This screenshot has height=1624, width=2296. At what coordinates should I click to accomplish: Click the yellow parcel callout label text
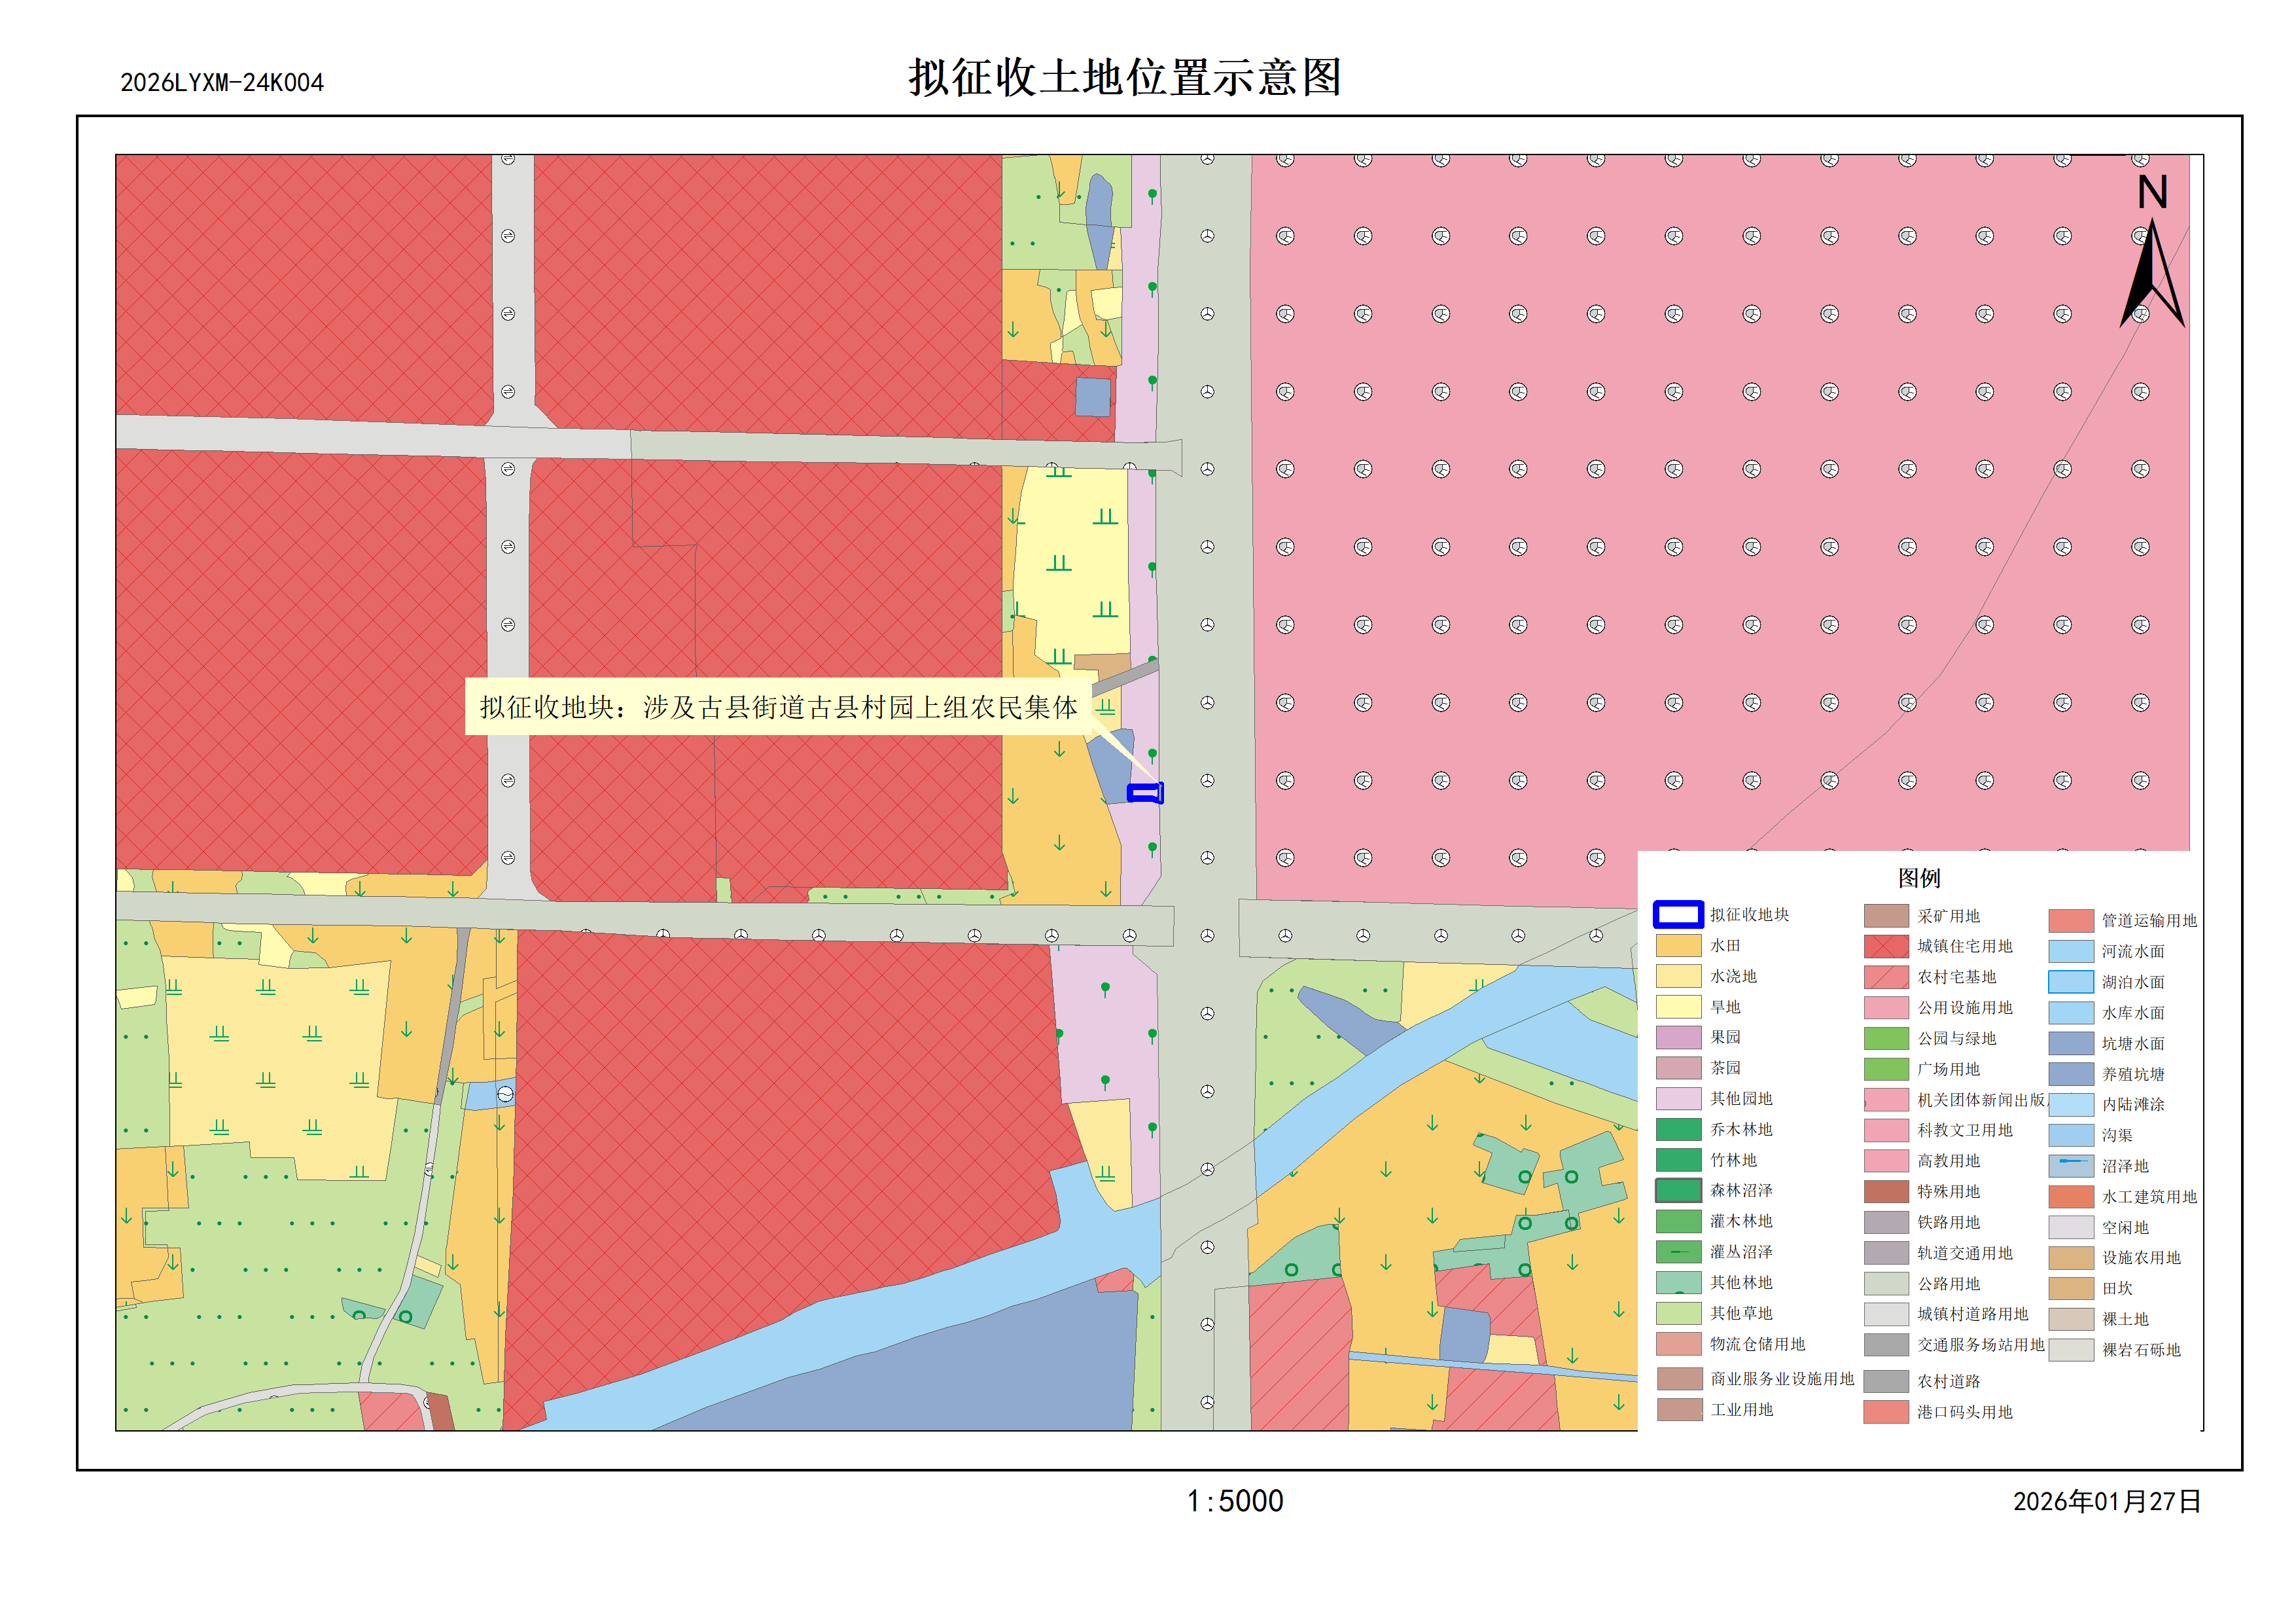[778, 708]
